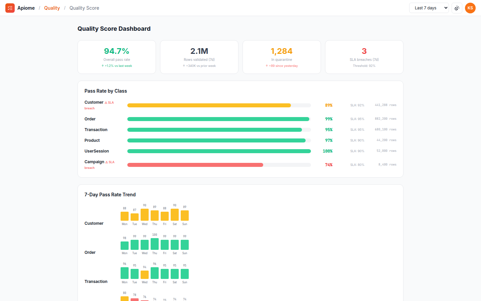This screenshot has height=301, width=481.
Task: Click the 99% Order pass value
Action: tap(329, 119)
